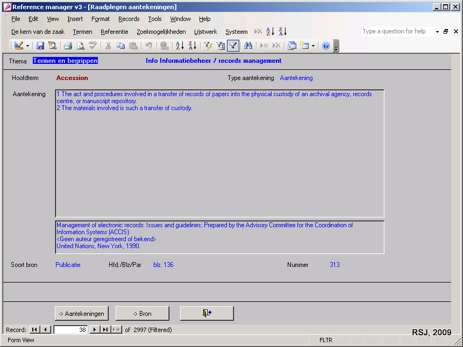The width and height of the screenshot is (463, 347).
Task: Click the Find binoculars icon
Action: pos(248,46)
